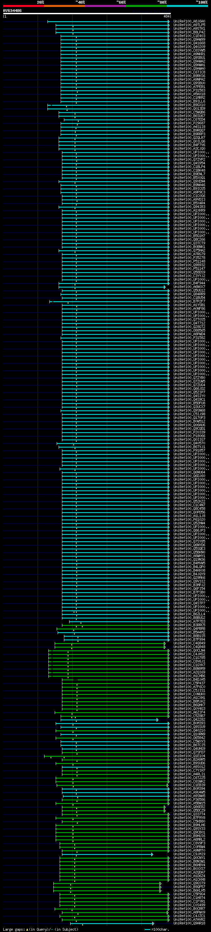Select the UniRef100_P91857 label
211x932 pixels.
point(189,450)
